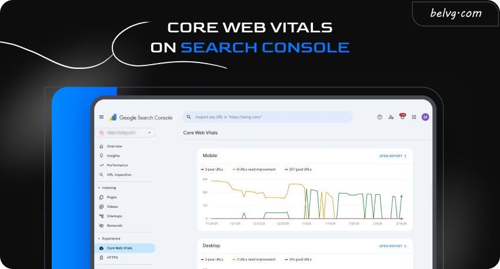500x269 pixels.
Task: Click the Pages document icon
Action: (x=101, y=197)
